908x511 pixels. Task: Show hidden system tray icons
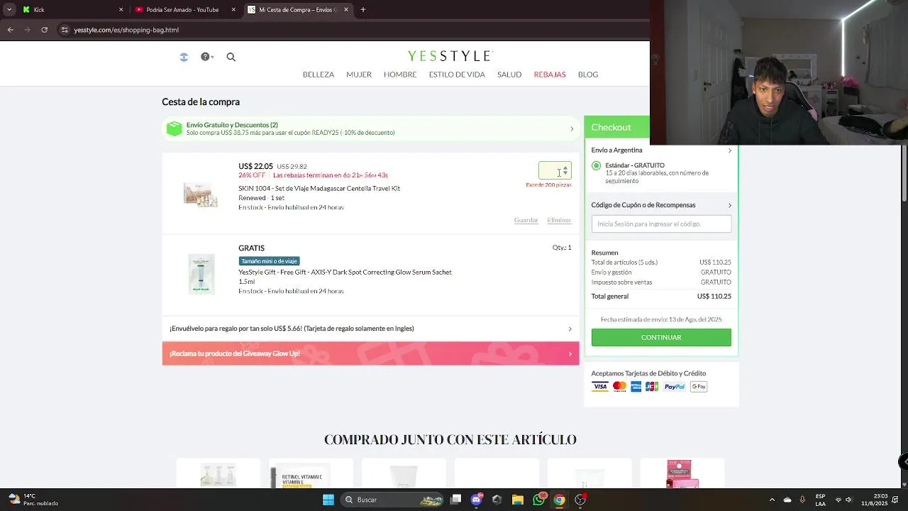(x=772, y=500)
